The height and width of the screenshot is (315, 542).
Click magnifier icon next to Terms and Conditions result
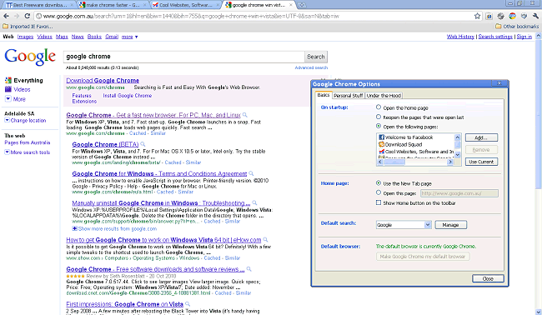[x=251, y=173]
